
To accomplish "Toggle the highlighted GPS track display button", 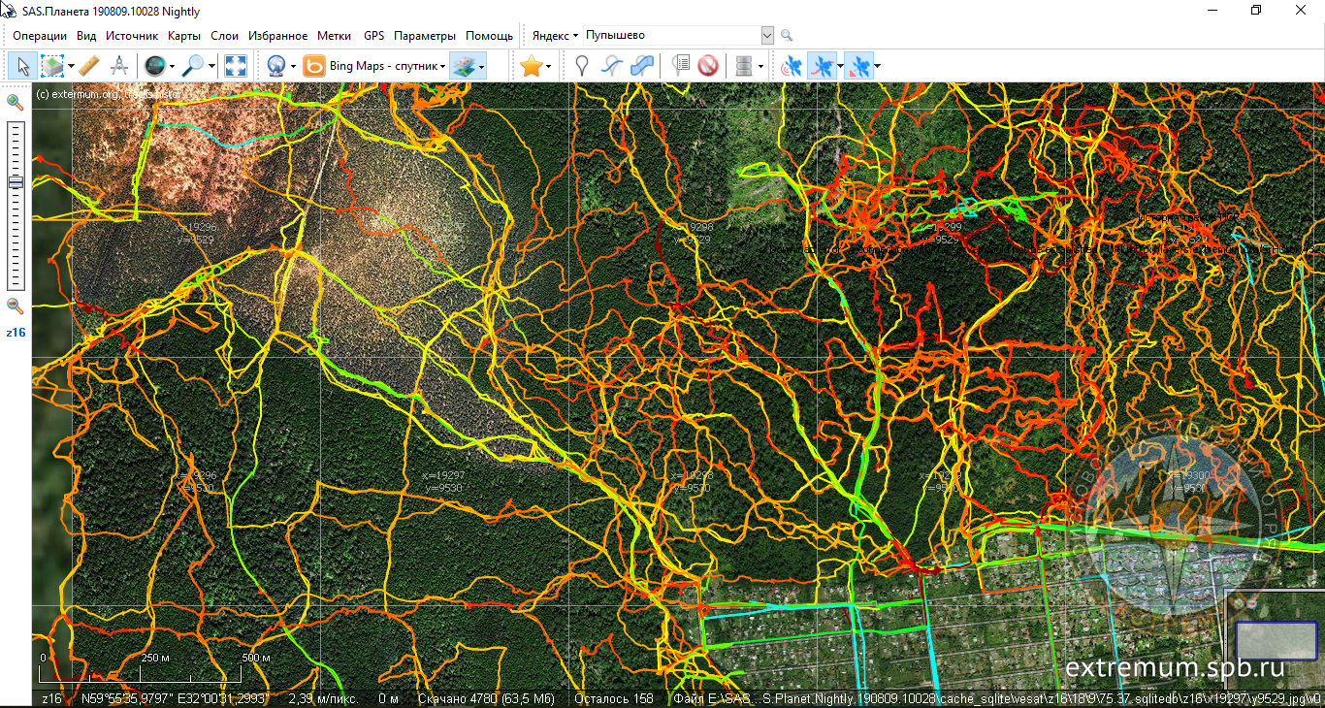I will (823, 66).
